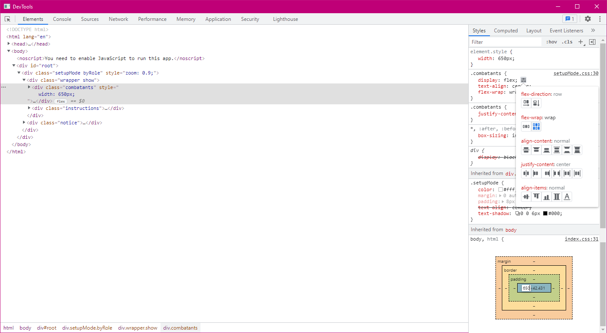The height and width of the screenshot is (333, 607).
Task: Open the Network tab
Action: coord(118,19)
